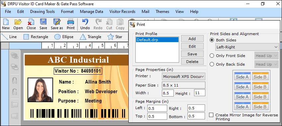282x126 pixels.
Task: Open the Help menu
Action: [x=194, y=12]
